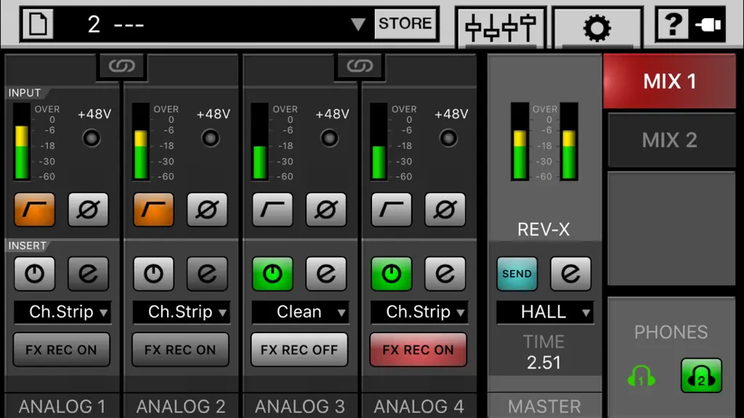Open the mixer faders view icon
The height and width of the screenshot is (418, 744).
pos(501,28)
